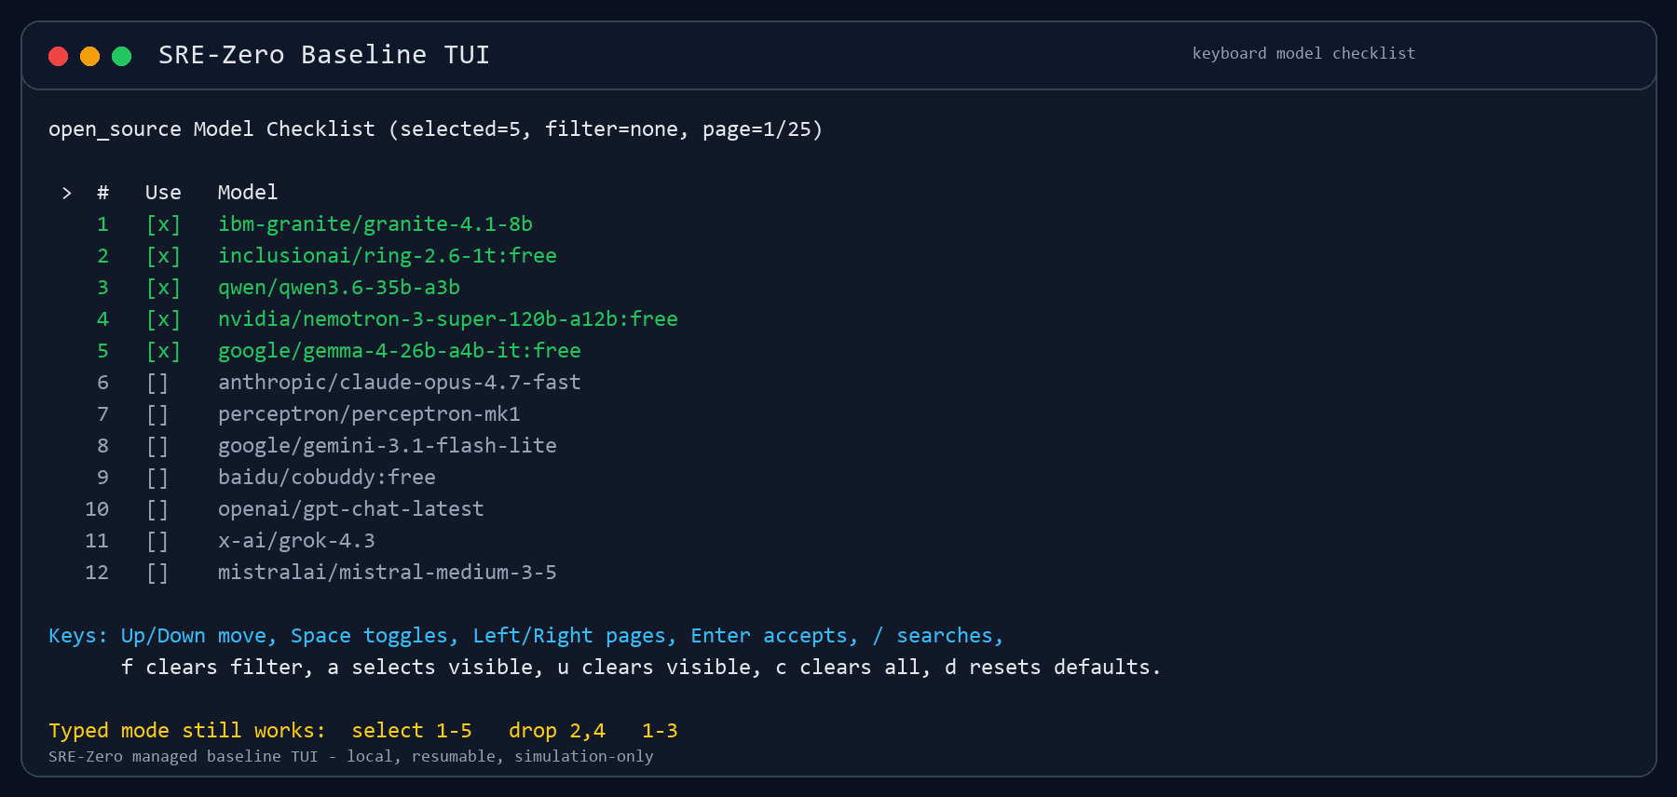Select model name perceptron/perceptron-mk1
This screenshot has width=1677, height=797.
point(369,414)
